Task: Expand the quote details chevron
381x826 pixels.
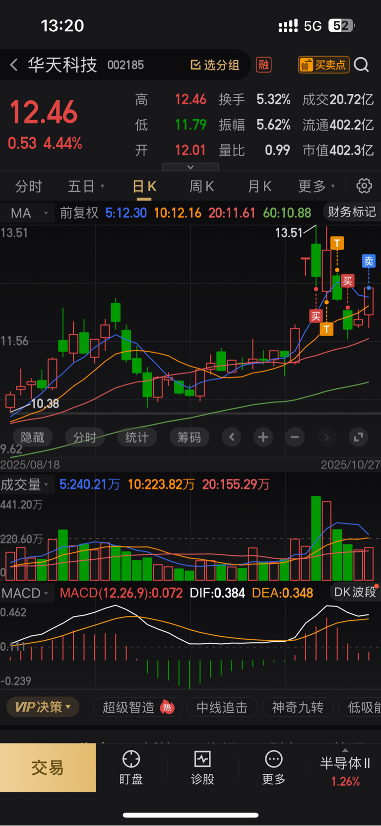Action: [190, 167]
